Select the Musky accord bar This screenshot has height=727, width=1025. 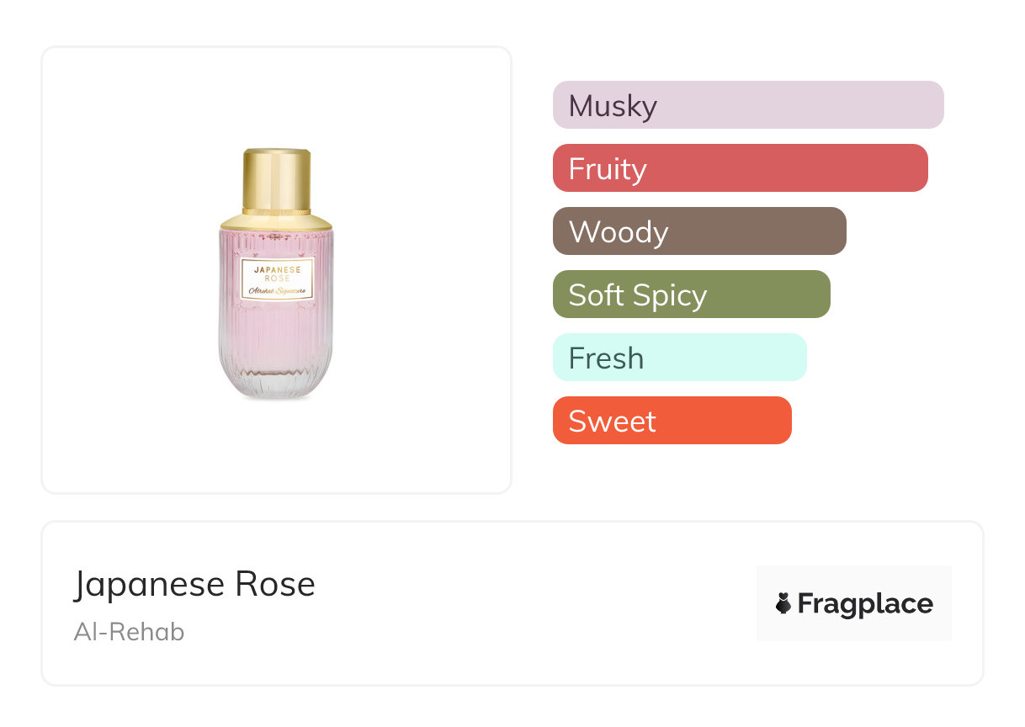[747, 105]
